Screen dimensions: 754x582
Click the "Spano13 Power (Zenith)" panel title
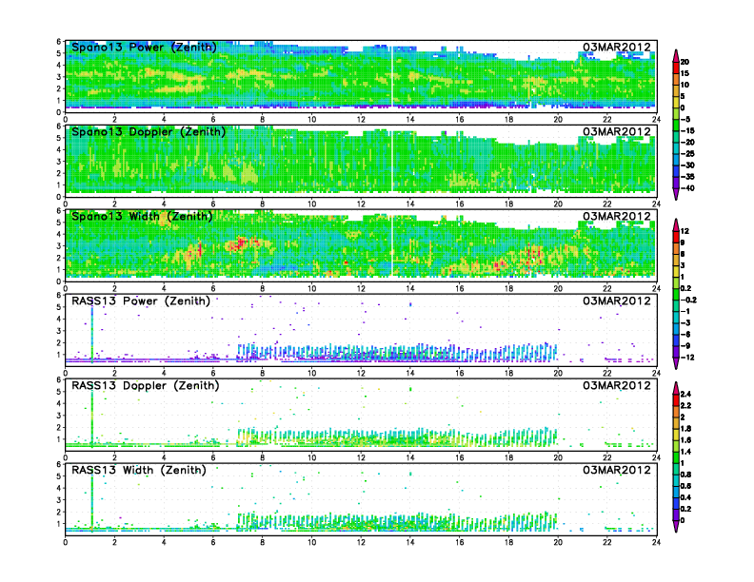(x=144, y=47)
